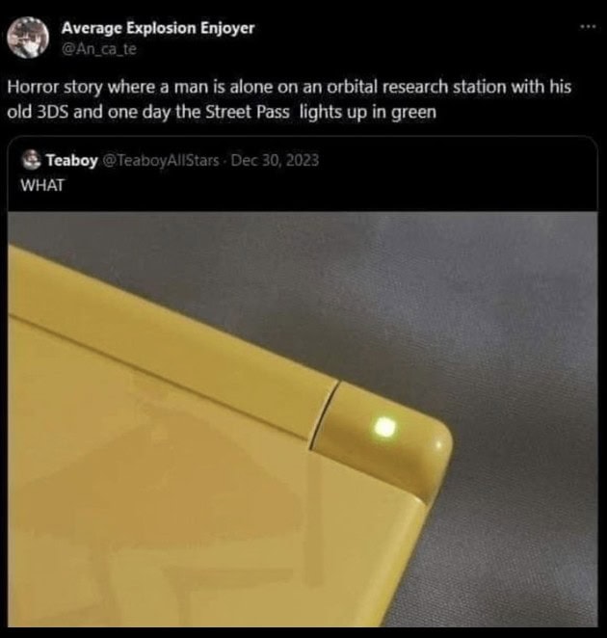The width and height of the screenshot is (607, 638).
Task: Click the Dec 30, 2023 timestamp
Action: tap(275, 160)
